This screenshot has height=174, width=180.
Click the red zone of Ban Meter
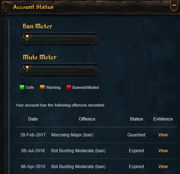tap(85, 40)
